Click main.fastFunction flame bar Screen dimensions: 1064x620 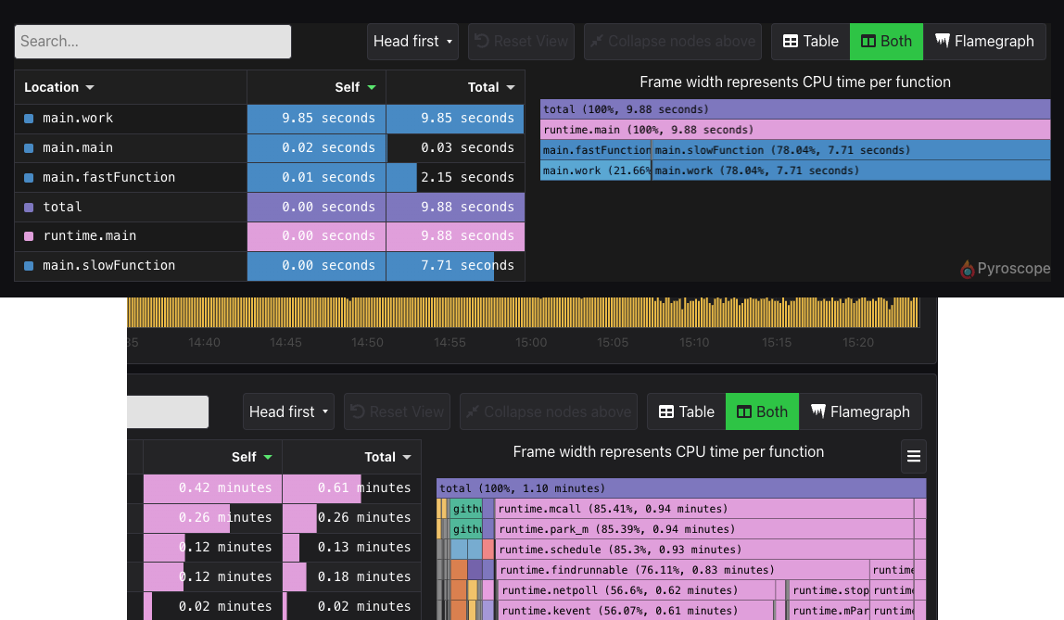596,150
